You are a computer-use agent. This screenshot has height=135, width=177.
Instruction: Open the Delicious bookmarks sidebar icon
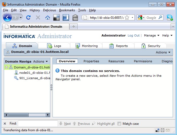coord(66,17)
